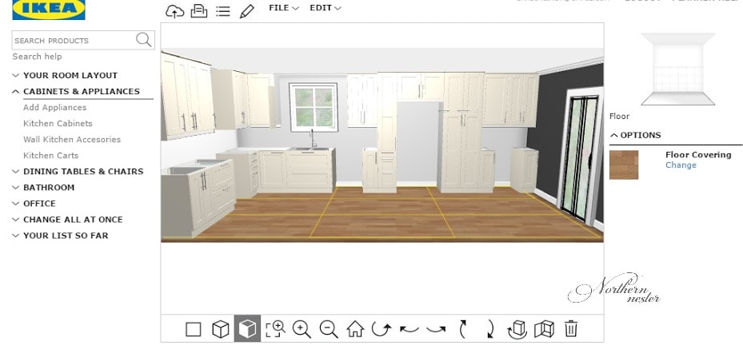This screenshot has height=361, width=743.
Task: Switch to 2D plan view square icon
Action: click(x=194, y=329)
